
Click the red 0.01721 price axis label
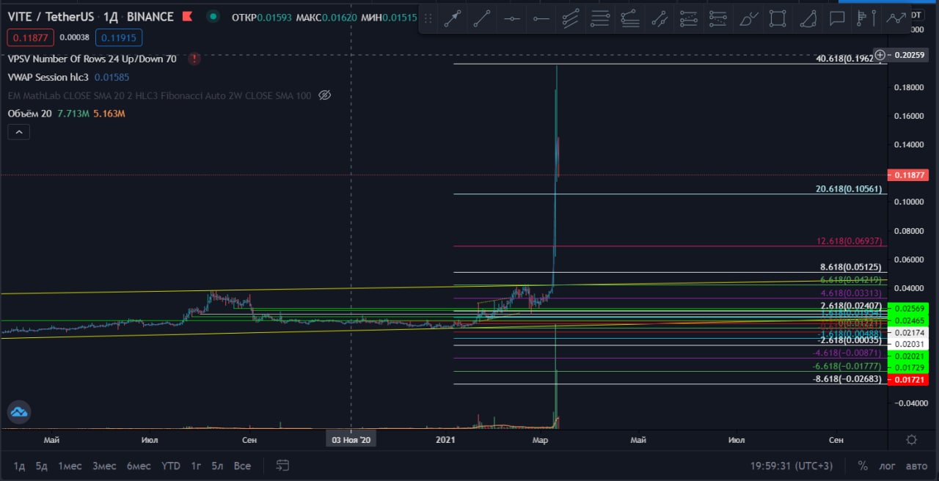coord(908,380)
